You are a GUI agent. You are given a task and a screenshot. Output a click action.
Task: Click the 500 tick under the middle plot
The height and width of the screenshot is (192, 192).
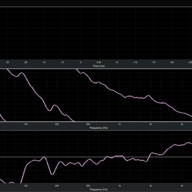(x=88, y=124)
